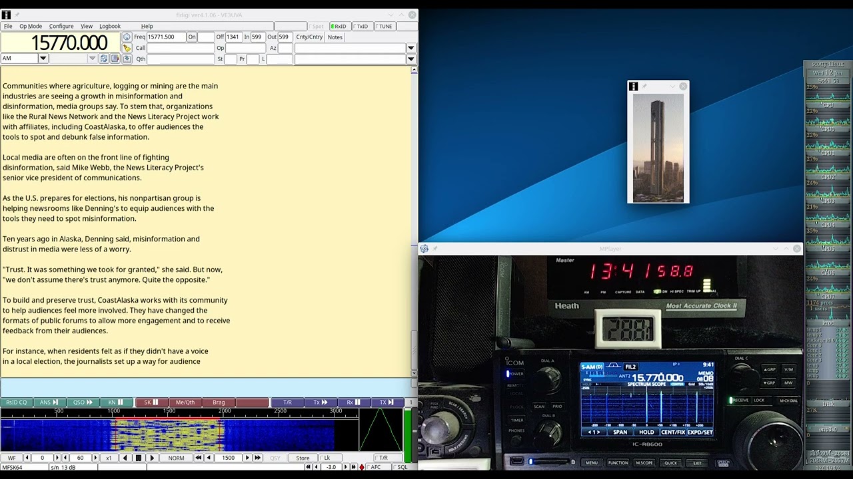Click the pin icon in fldigi title bar

17,15
